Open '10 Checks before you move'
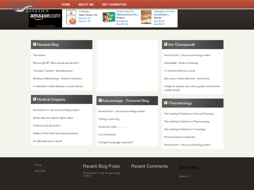This screenshot has width=254, height=190. (x=180, y=71)
